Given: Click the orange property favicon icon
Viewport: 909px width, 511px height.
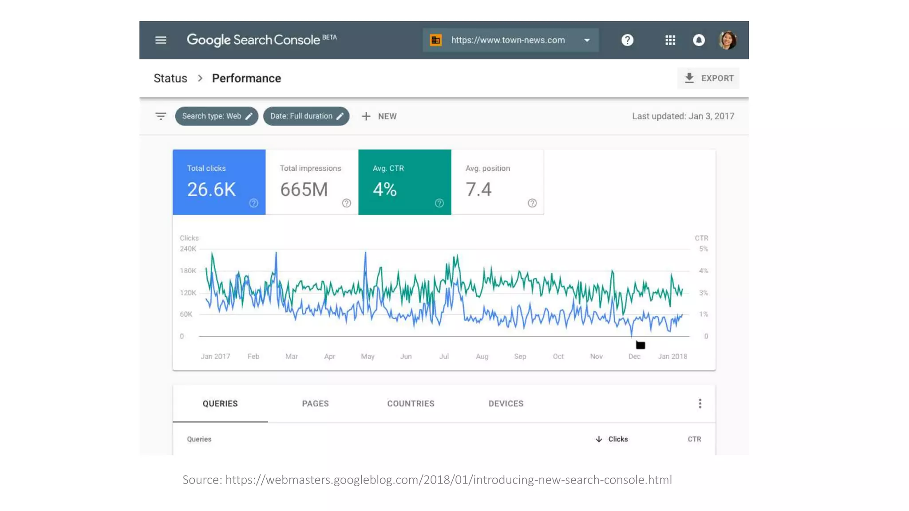Looking at the screenshot, I should pyautogui.click(x=436, y=40).
